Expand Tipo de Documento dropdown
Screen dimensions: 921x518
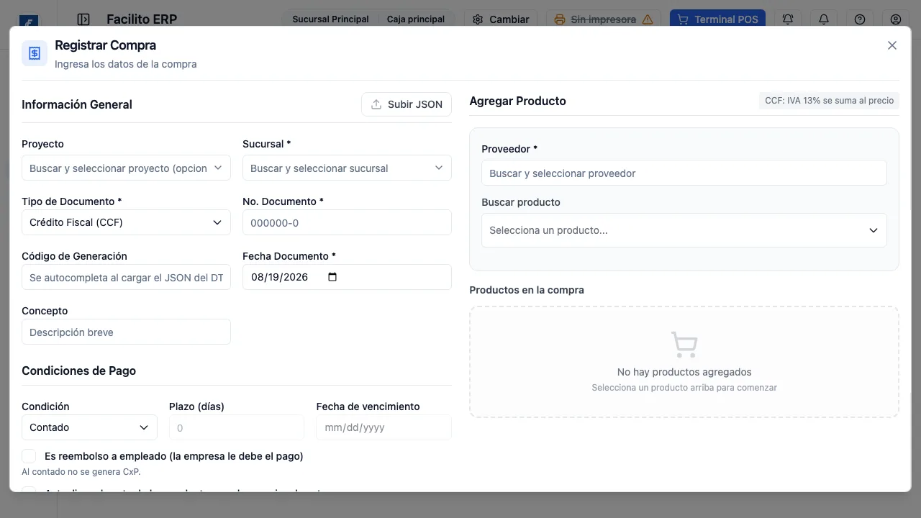pyautogui.click(x=126, y=222)
